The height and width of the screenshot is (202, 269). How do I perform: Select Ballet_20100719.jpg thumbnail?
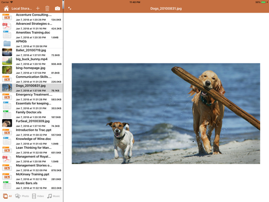pos(7,52)
